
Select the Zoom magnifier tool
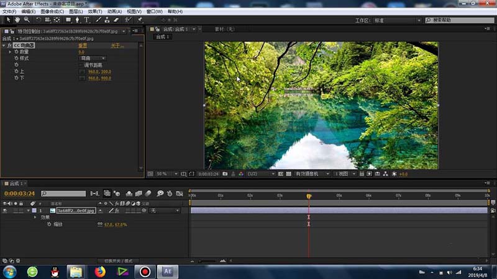coord(27,20)
